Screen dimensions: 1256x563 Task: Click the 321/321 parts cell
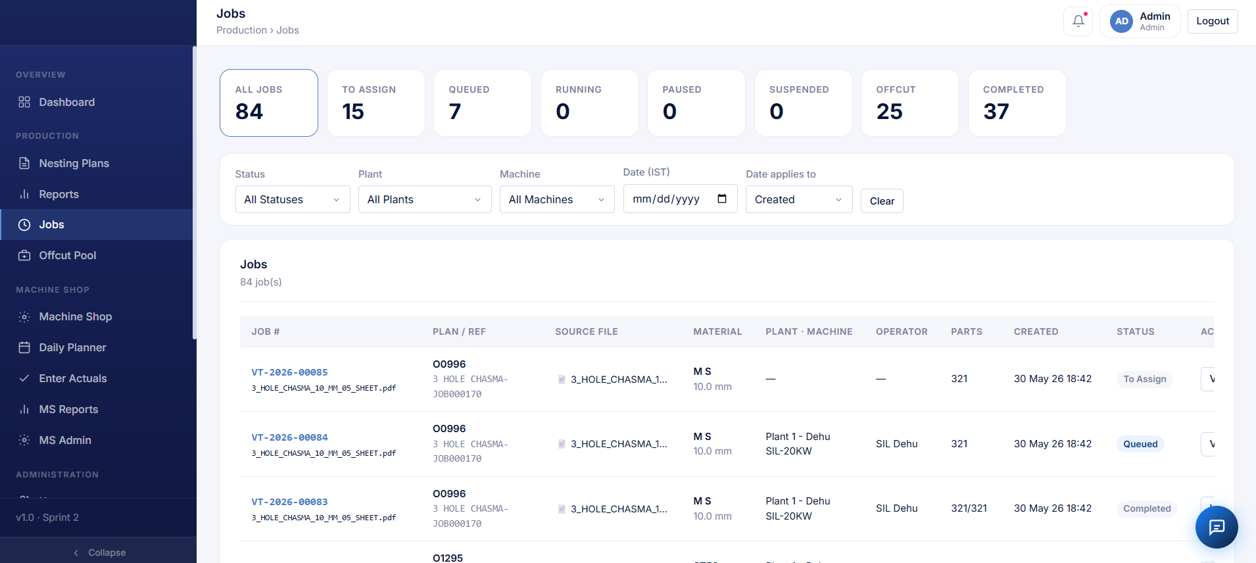tap(969, 508)
